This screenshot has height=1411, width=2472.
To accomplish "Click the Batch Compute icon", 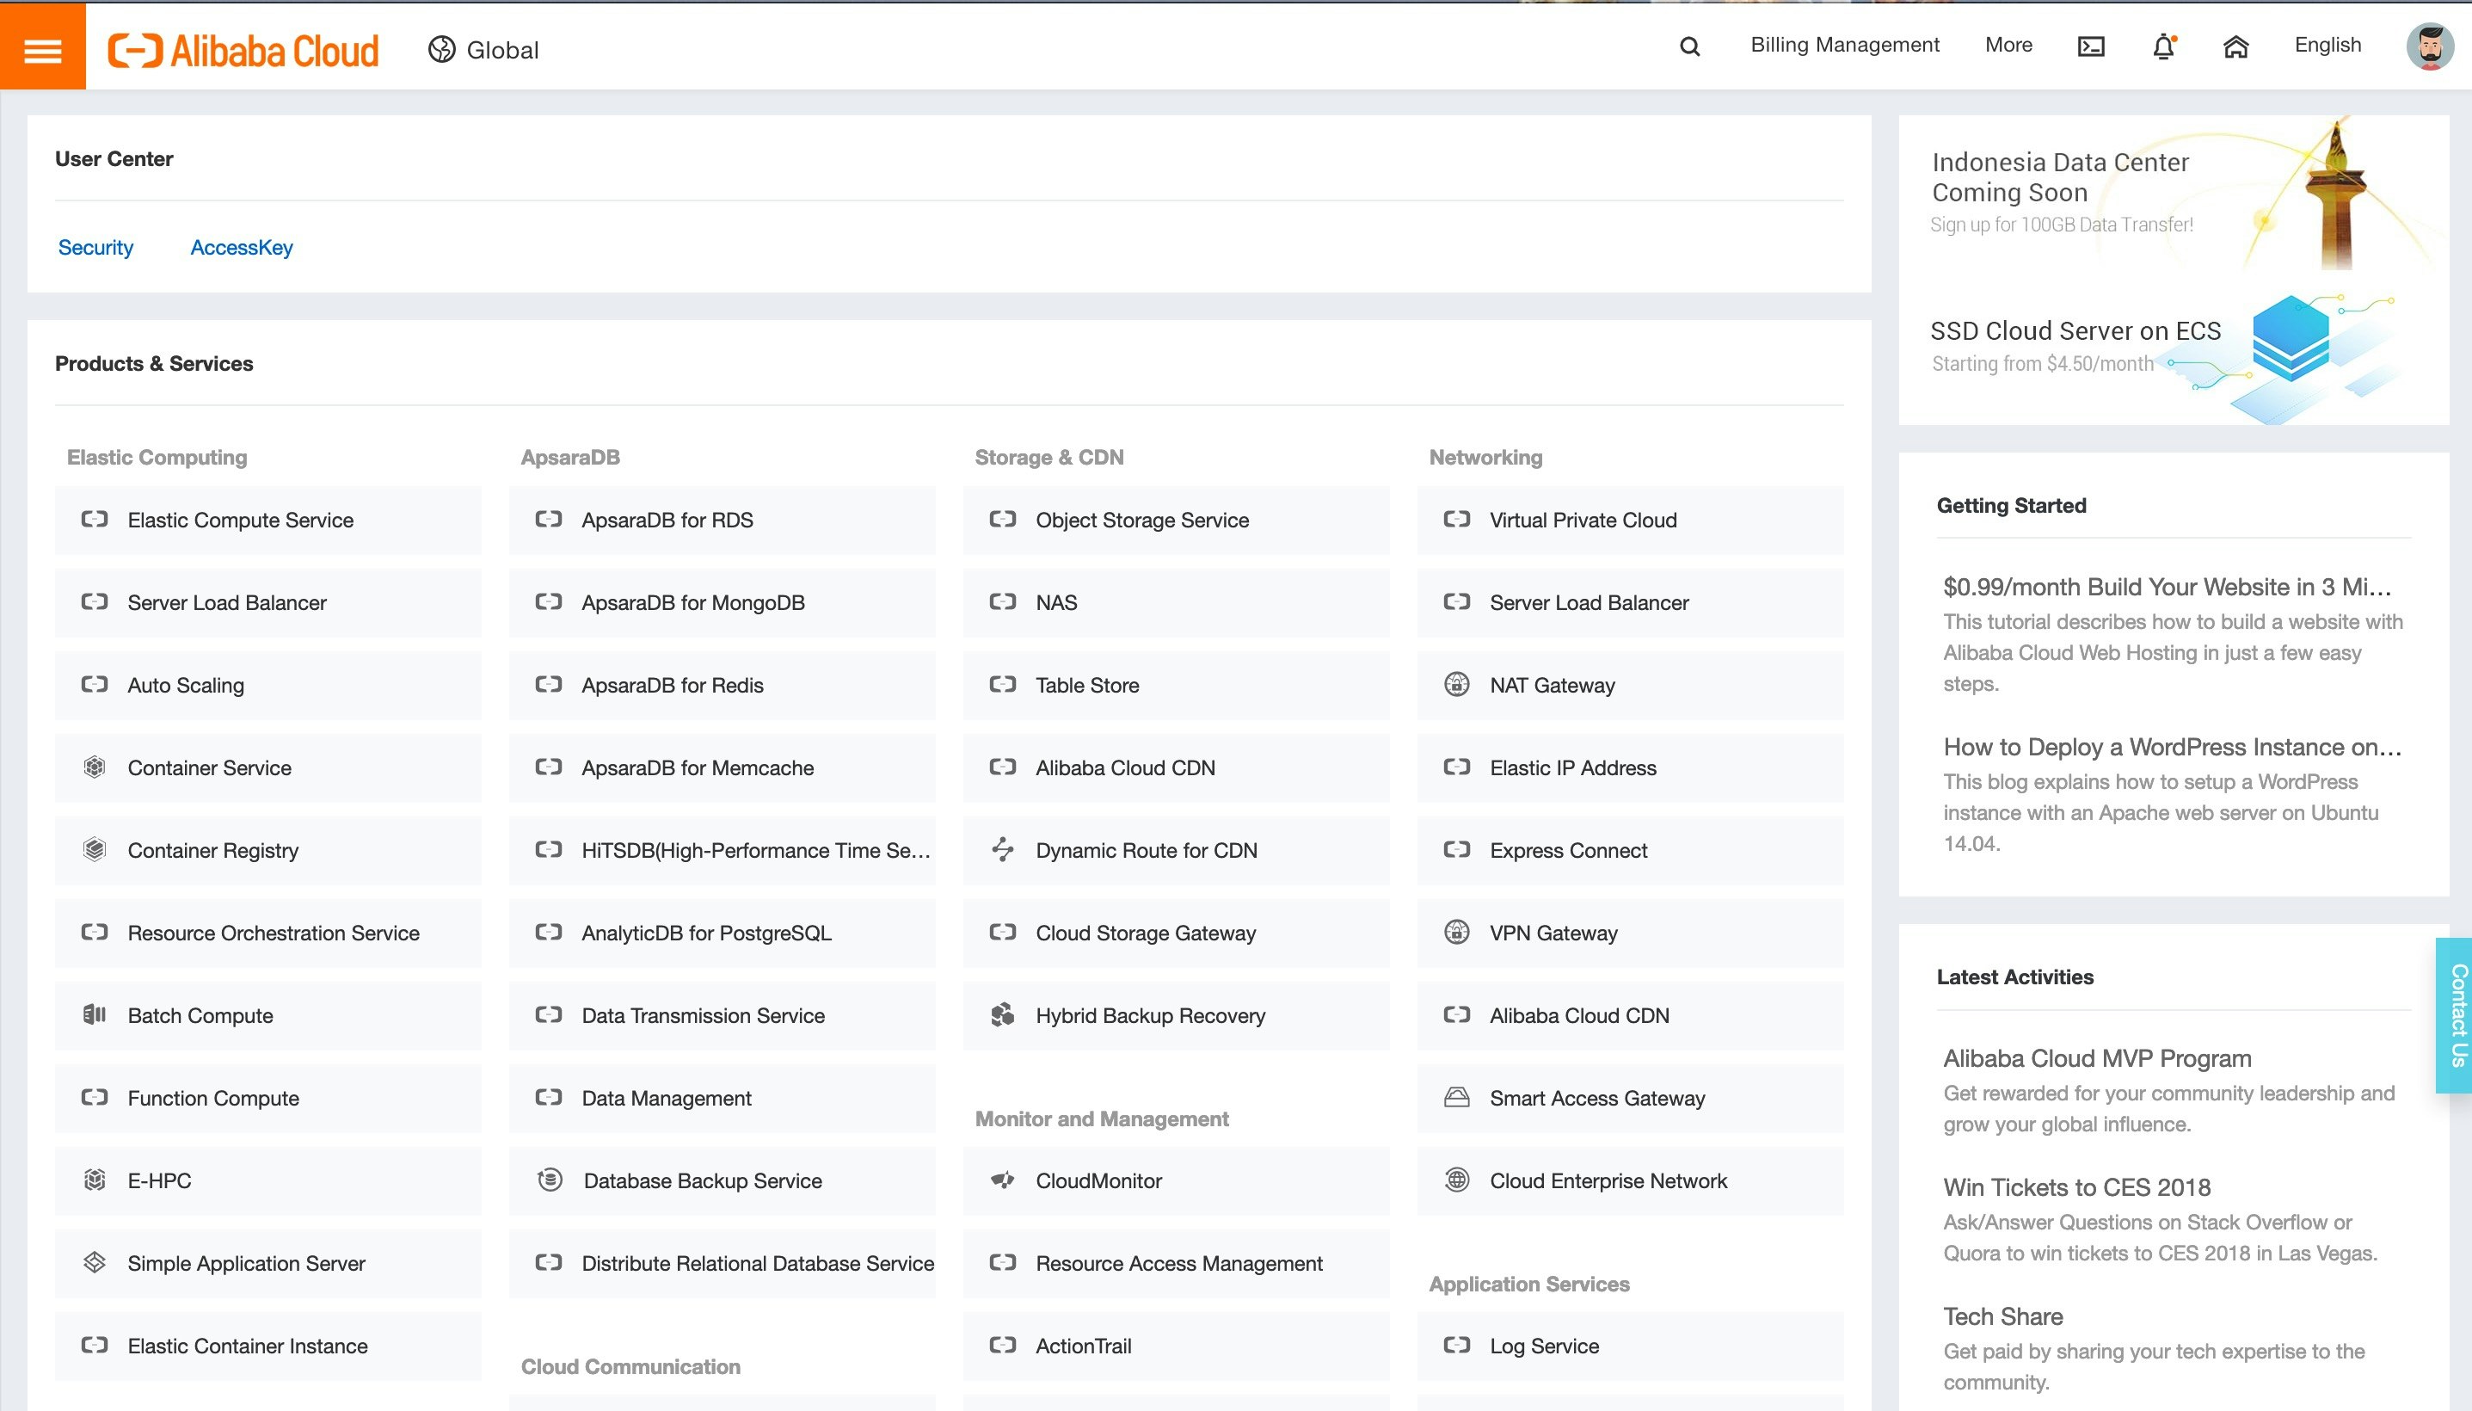I will [94, 1014].
